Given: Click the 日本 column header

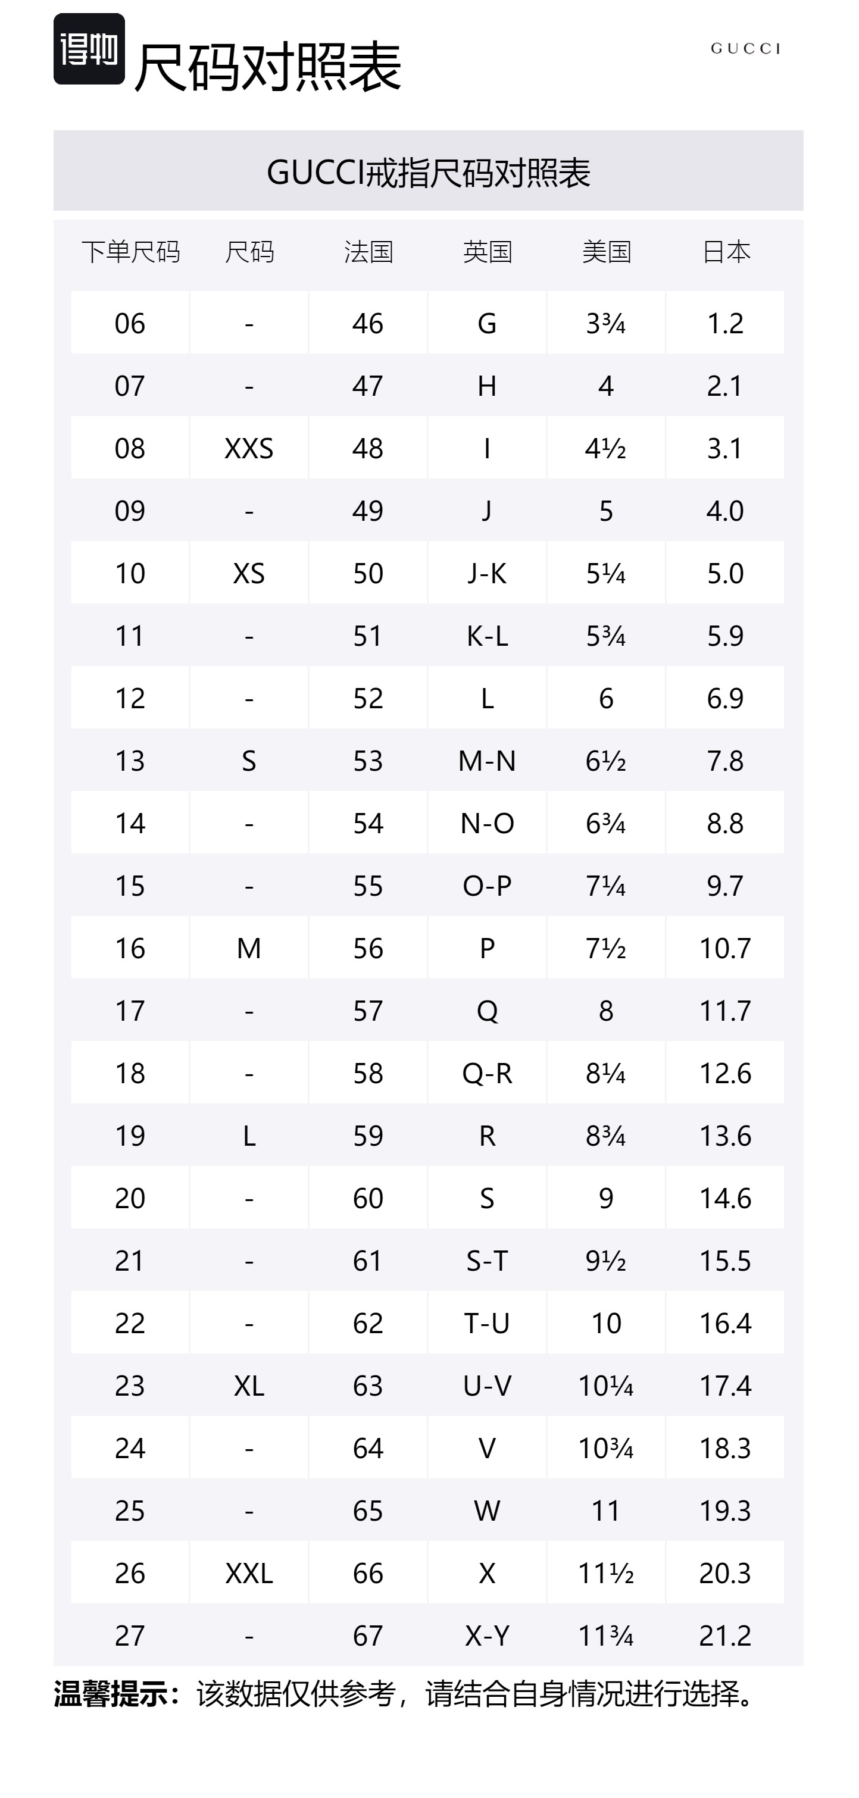Looking at the screenshot, I should coord(726,252).
